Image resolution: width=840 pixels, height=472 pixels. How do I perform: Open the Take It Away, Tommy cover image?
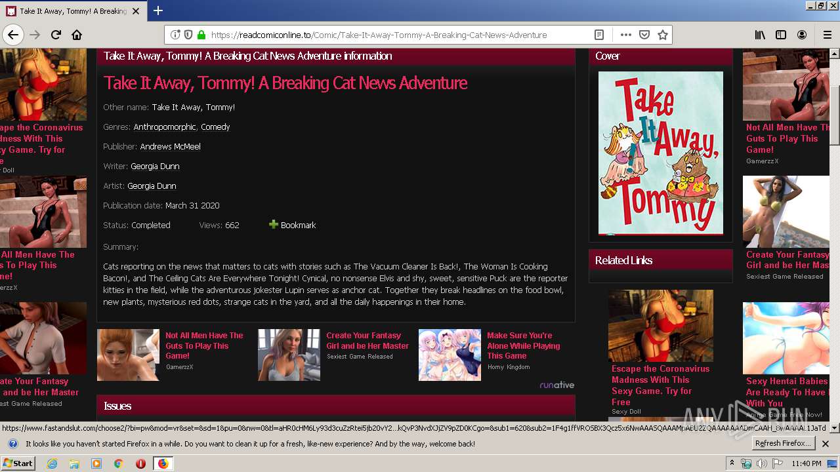coord(661,153)
